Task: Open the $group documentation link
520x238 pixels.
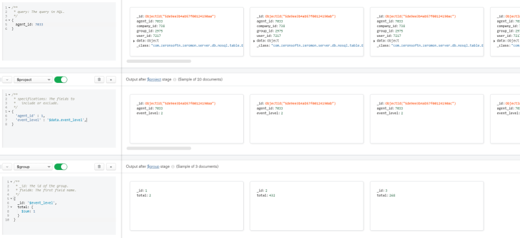Action: point(153,167)
